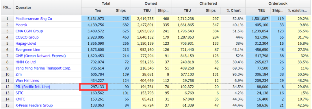312x109 pixels.
Task: Open the Evergreen Line link
Action: coord(27,50)
